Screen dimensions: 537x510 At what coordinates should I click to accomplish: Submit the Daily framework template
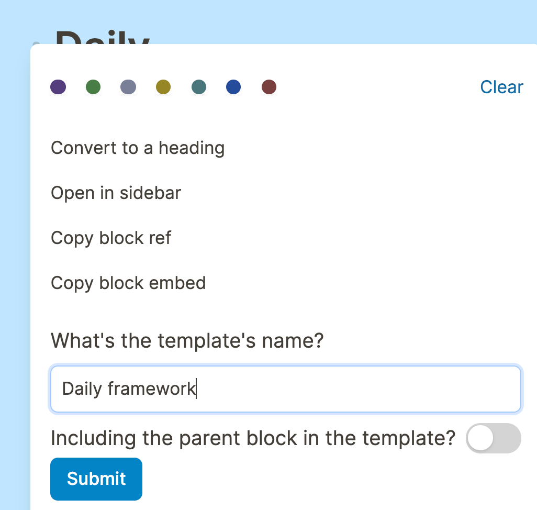tap(96, 479)
